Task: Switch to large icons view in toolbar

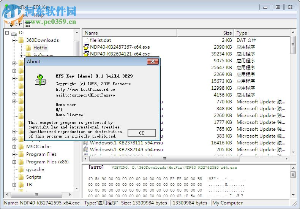Action: [10, 24]
